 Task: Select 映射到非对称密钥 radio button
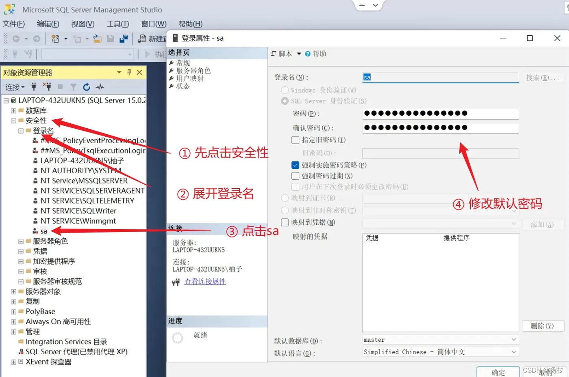point(285,210)
